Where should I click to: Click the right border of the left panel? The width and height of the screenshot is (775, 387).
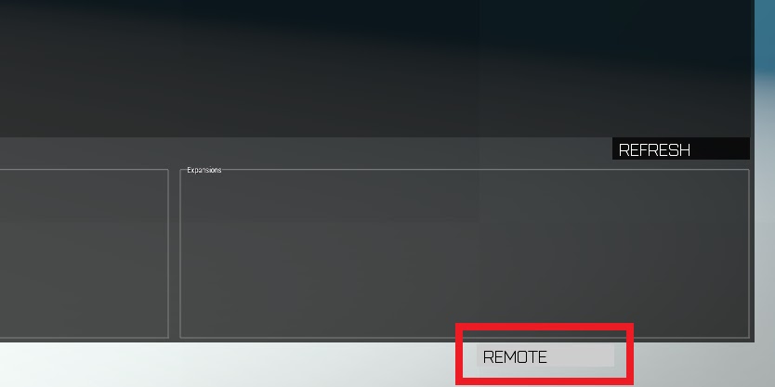pyautogui.click(x=168, y=253)
